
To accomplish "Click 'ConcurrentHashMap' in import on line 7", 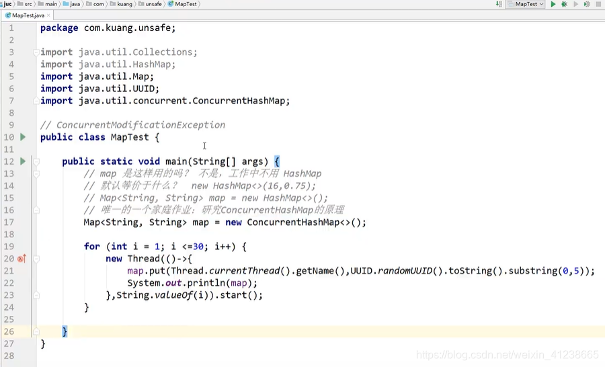I will click(x=239, y=101).
